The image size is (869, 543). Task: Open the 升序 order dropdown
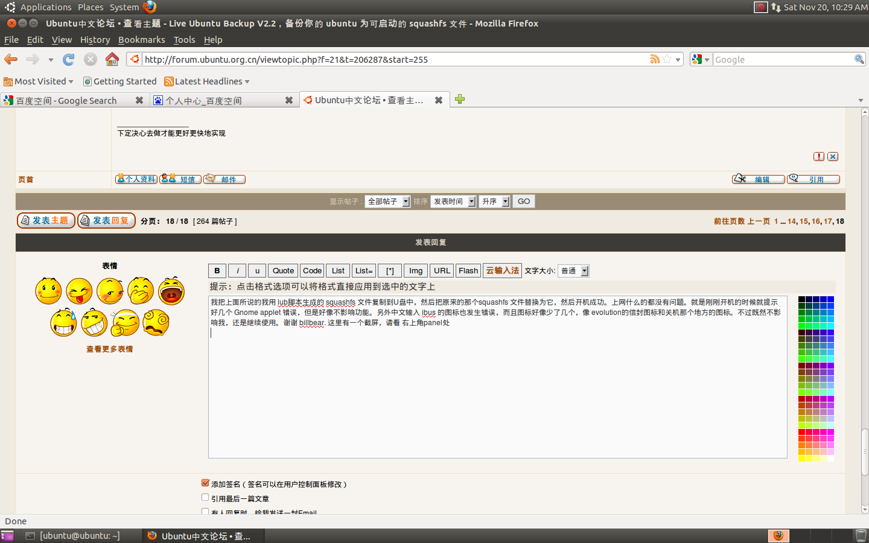tap(494, 202)
